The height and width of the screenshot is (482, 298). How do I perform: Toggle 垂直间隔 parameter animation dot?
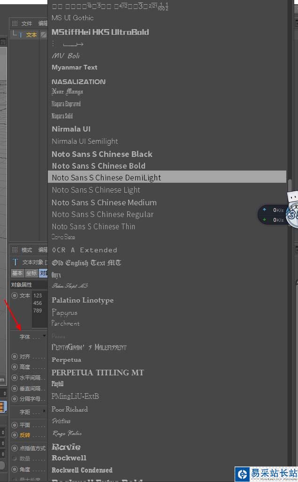point(15,388)
